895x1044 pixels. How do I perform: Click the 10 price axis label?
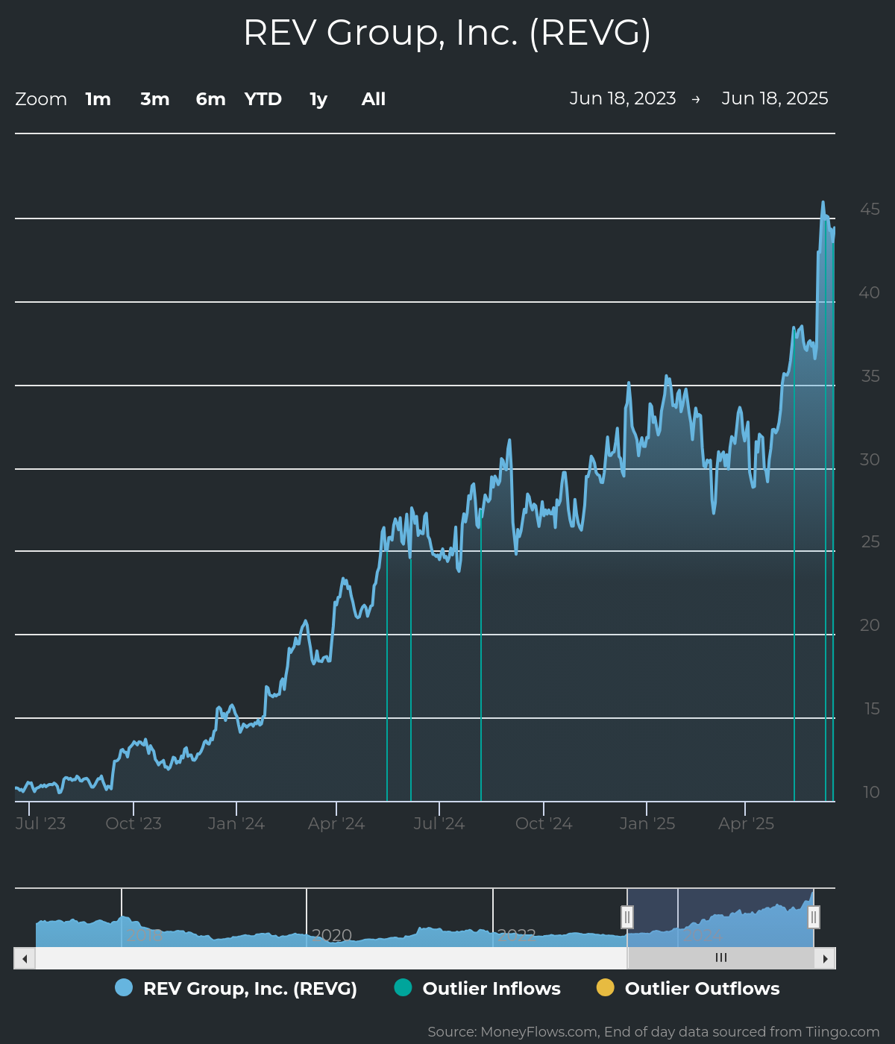point(872,792)
